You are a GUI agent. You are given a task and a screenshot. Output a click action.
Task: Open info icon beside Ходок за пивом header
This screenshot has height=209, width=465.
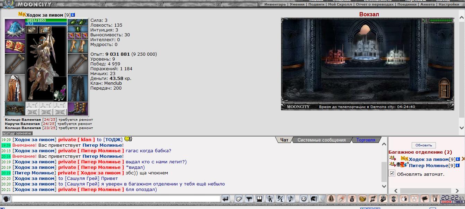pyautogui.click(x=73, y=15)
